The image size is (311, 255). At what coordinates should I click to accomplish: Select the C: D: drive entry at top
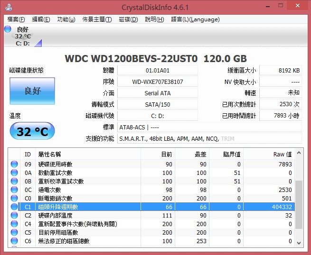23,36
